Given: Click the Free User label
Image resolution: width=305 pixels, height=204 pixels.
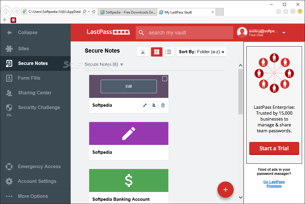Looking at the screenshot, I should point(256,35).
